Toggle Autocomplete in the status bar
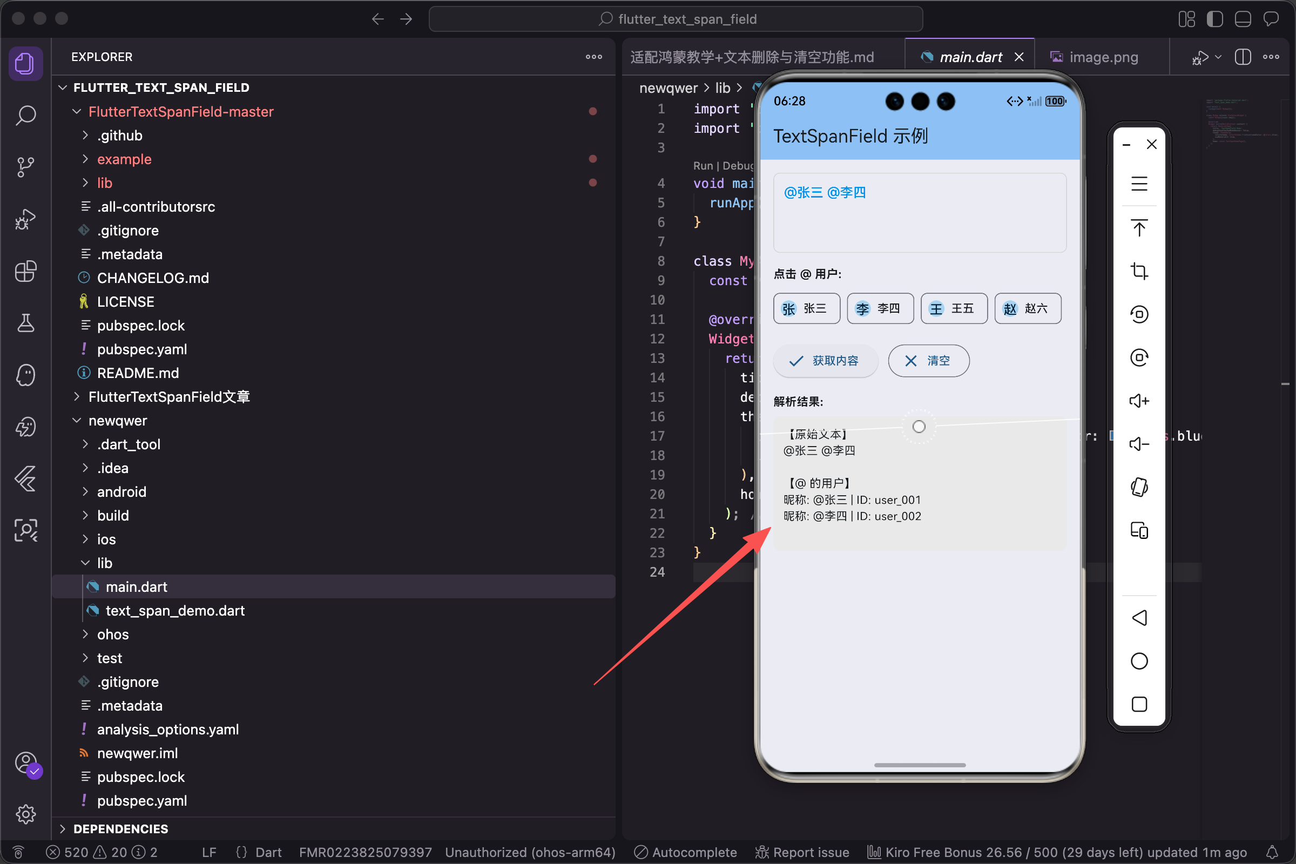Viewport: 1296px width, 864px height. pos(685,852)
